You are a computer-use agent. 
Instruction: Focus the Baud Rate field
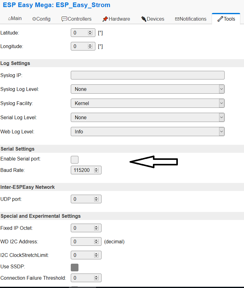pos(86,170)
